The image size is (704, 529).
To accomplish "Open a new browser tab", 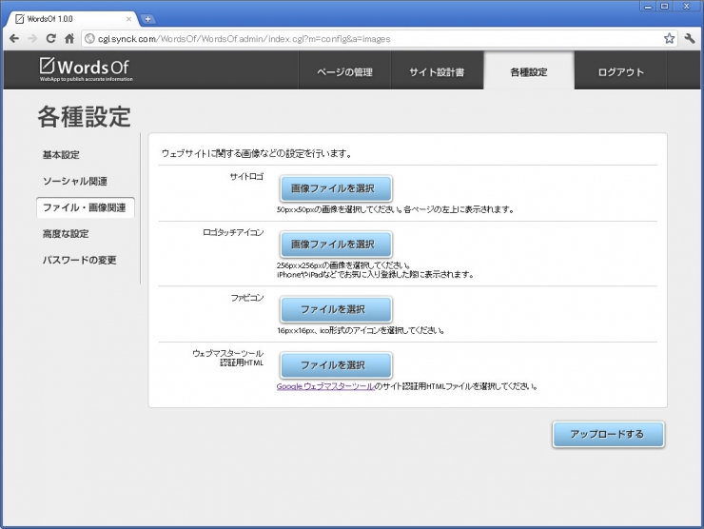I will tap(147, 19).
